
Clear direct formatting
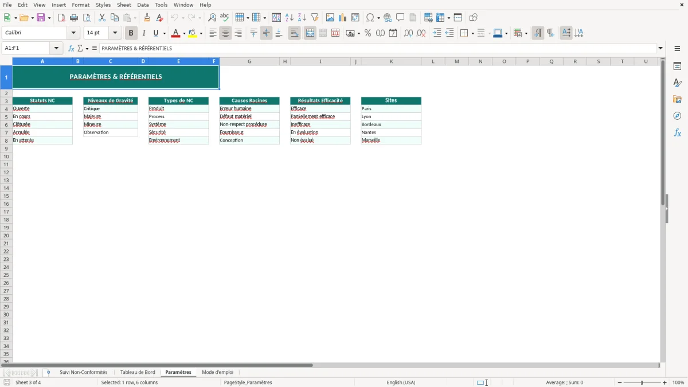[159, 18]
